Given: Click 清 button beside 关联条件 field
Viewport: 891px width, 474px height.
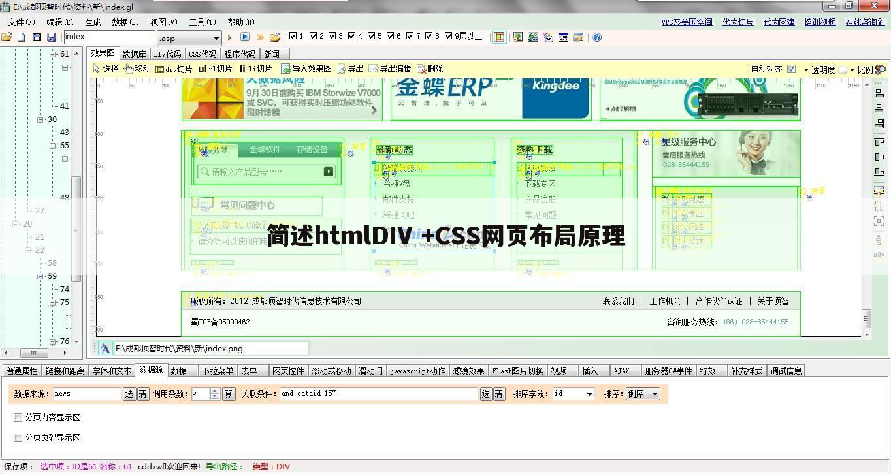Looking at the screenshot, I should (x=499, y=394).
